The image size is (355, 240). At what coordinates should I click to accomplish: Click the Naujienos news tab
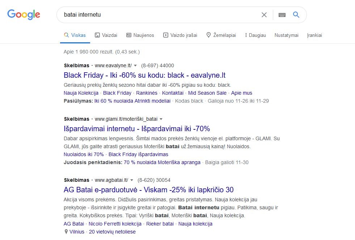pos(140,35)
